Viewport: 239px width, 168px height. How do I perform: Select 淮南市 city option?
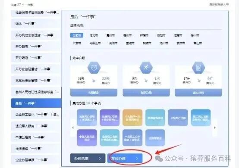[x=178, y=35]
